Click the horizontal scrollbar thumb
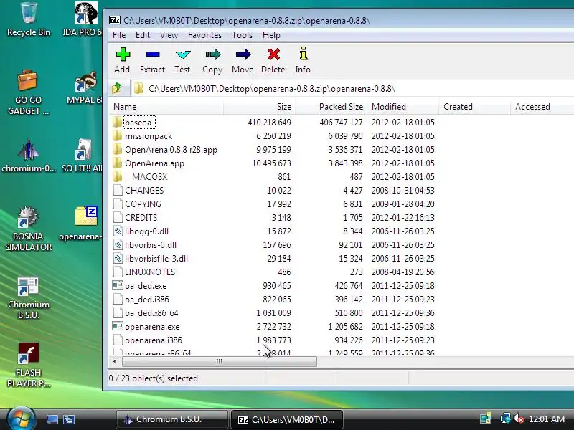Viewport: 574px width, 430px height. point(220,362)
